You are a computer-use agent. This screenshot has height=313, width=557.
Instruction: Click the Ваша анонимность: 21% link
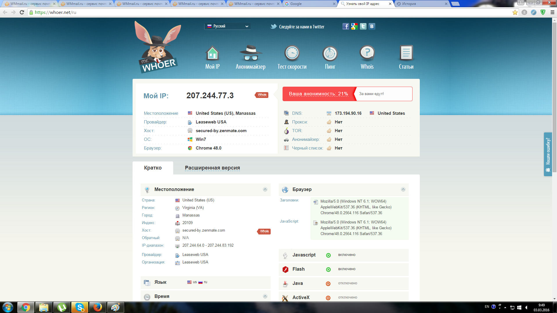tap(318, 94)
